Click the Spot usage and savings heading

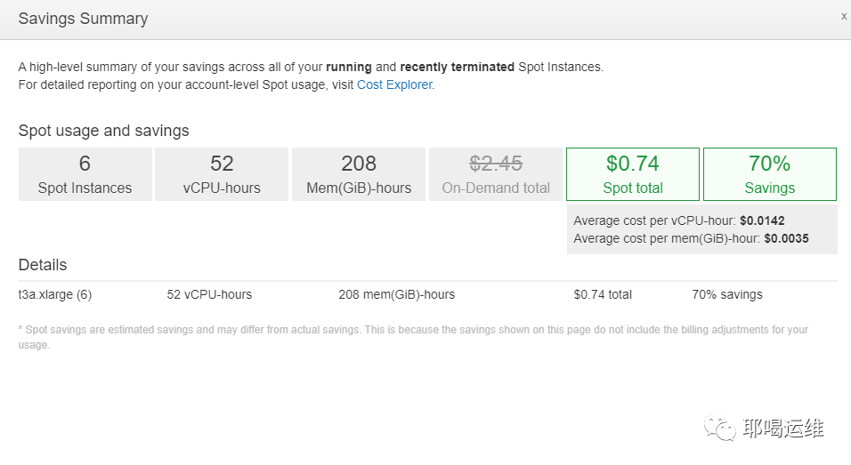pos(103,131)
